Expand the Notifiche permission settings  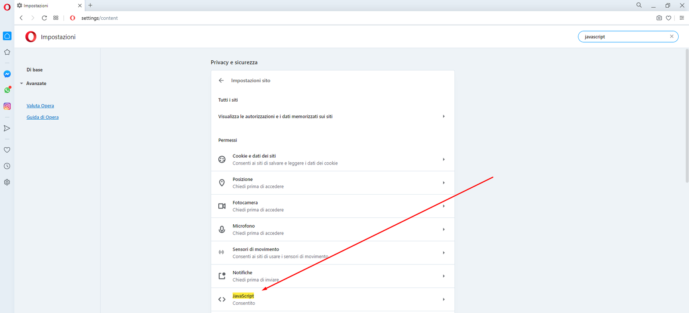(332, 276)
